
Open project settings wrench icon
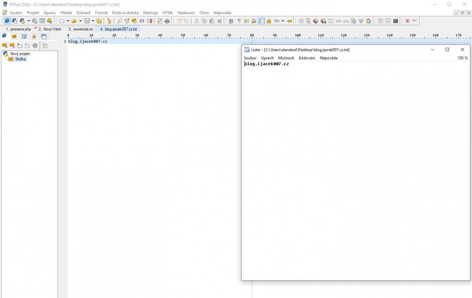[x=45, y=46]
